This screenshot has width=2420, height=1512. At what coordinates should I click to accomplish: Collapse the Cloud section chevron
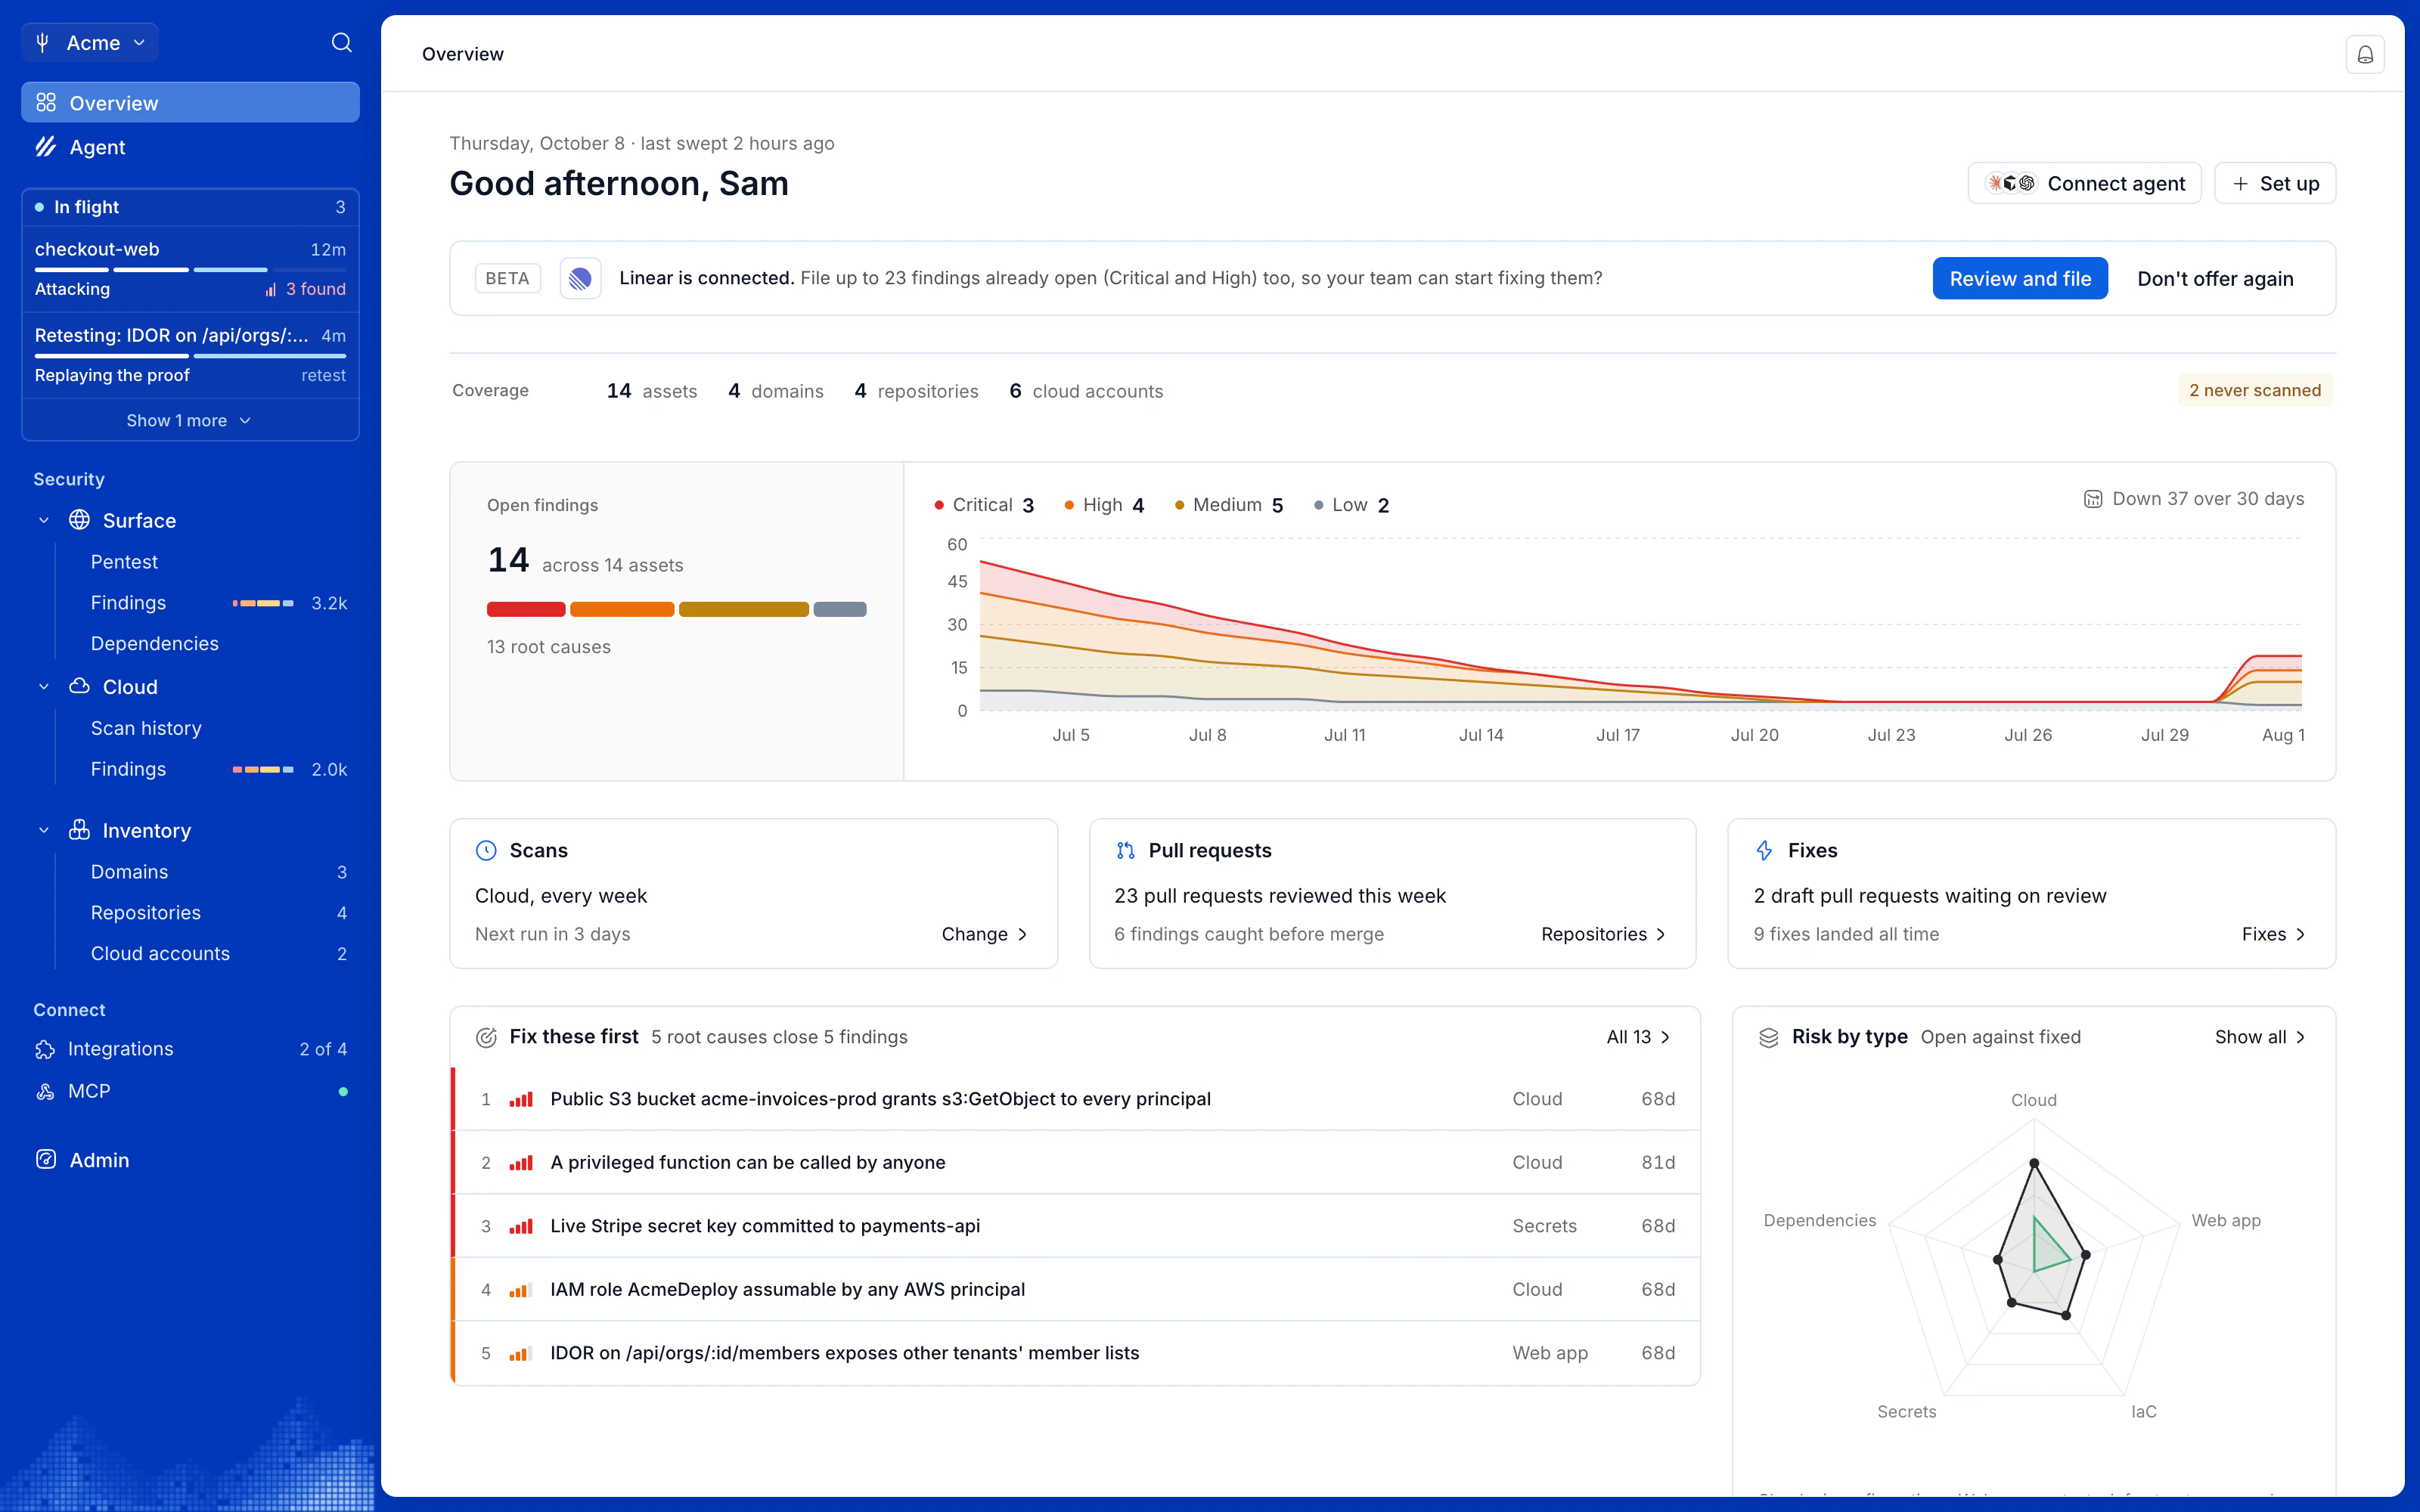[43, 686]
